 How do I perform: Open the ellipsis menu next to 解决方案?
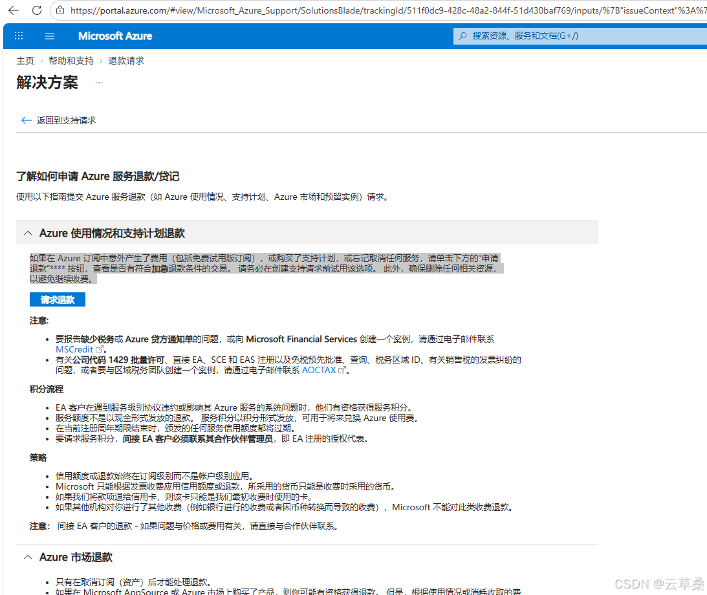(99, 83)
